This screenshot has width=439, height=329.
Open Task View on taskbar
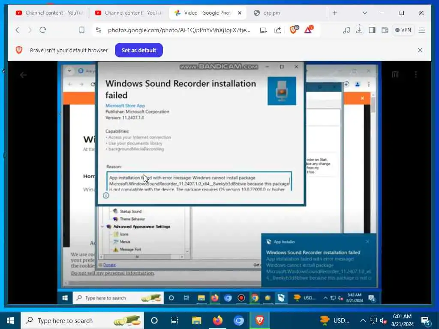pyautogui.click(x=175, y=320)
